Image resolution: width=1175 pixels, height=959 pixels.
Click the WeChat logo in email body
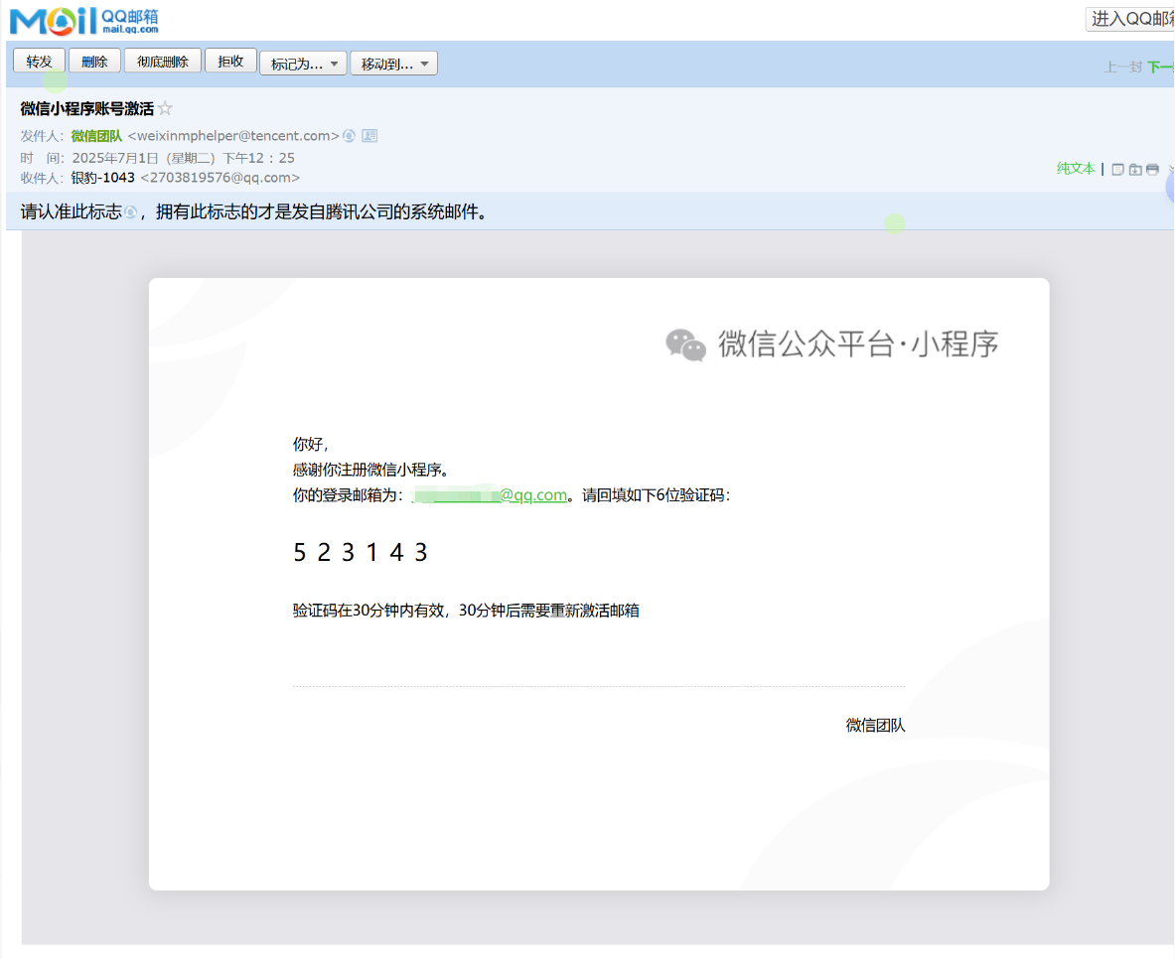coord(685,344)
